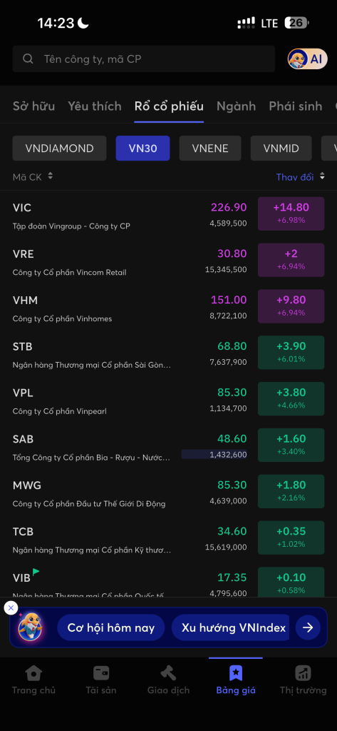Switch to Yêu thích tab
The image size is (337, 731).
pos(95,106)
